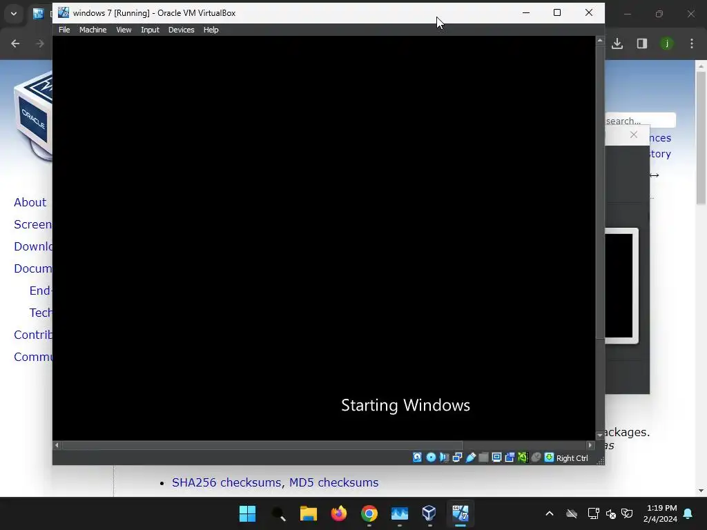Click the browser forward arrow button

point(39,43)
